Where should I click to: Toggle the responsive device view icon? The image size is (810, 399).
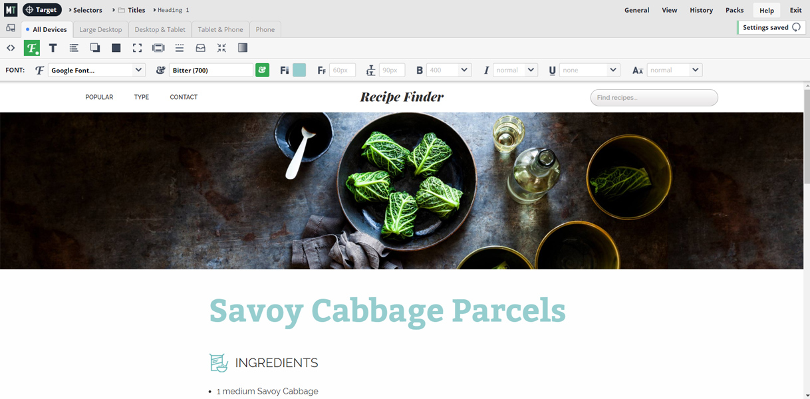(11, 29)
